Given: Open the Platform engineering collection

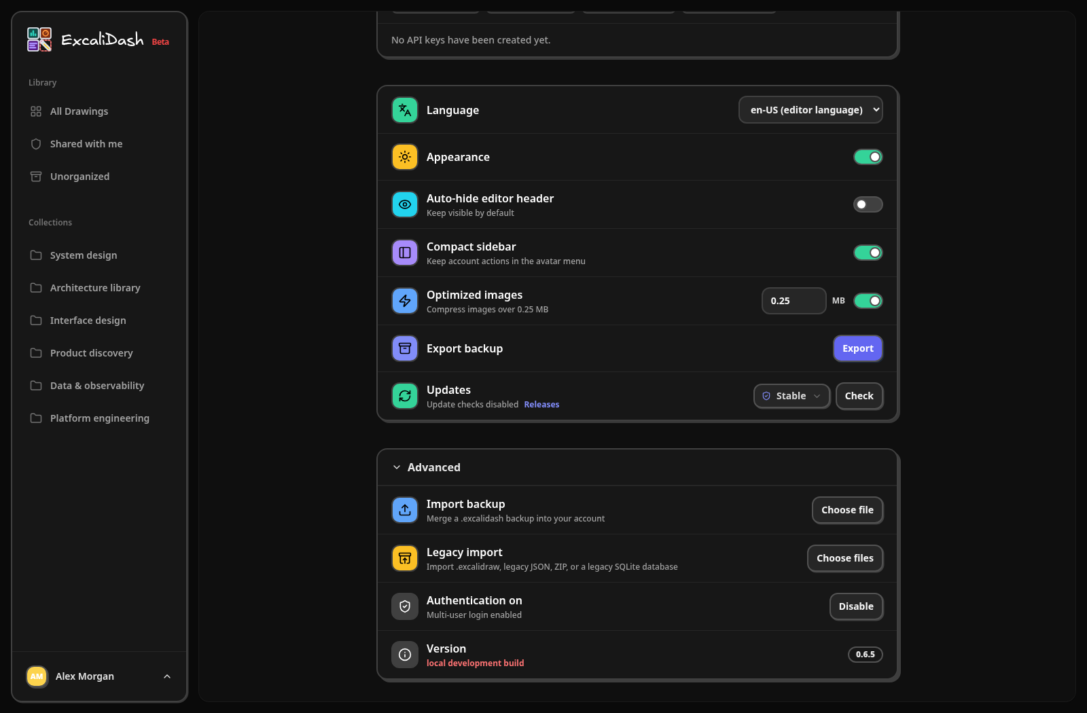Looking at the screenshot, I should tap(99, 418).
